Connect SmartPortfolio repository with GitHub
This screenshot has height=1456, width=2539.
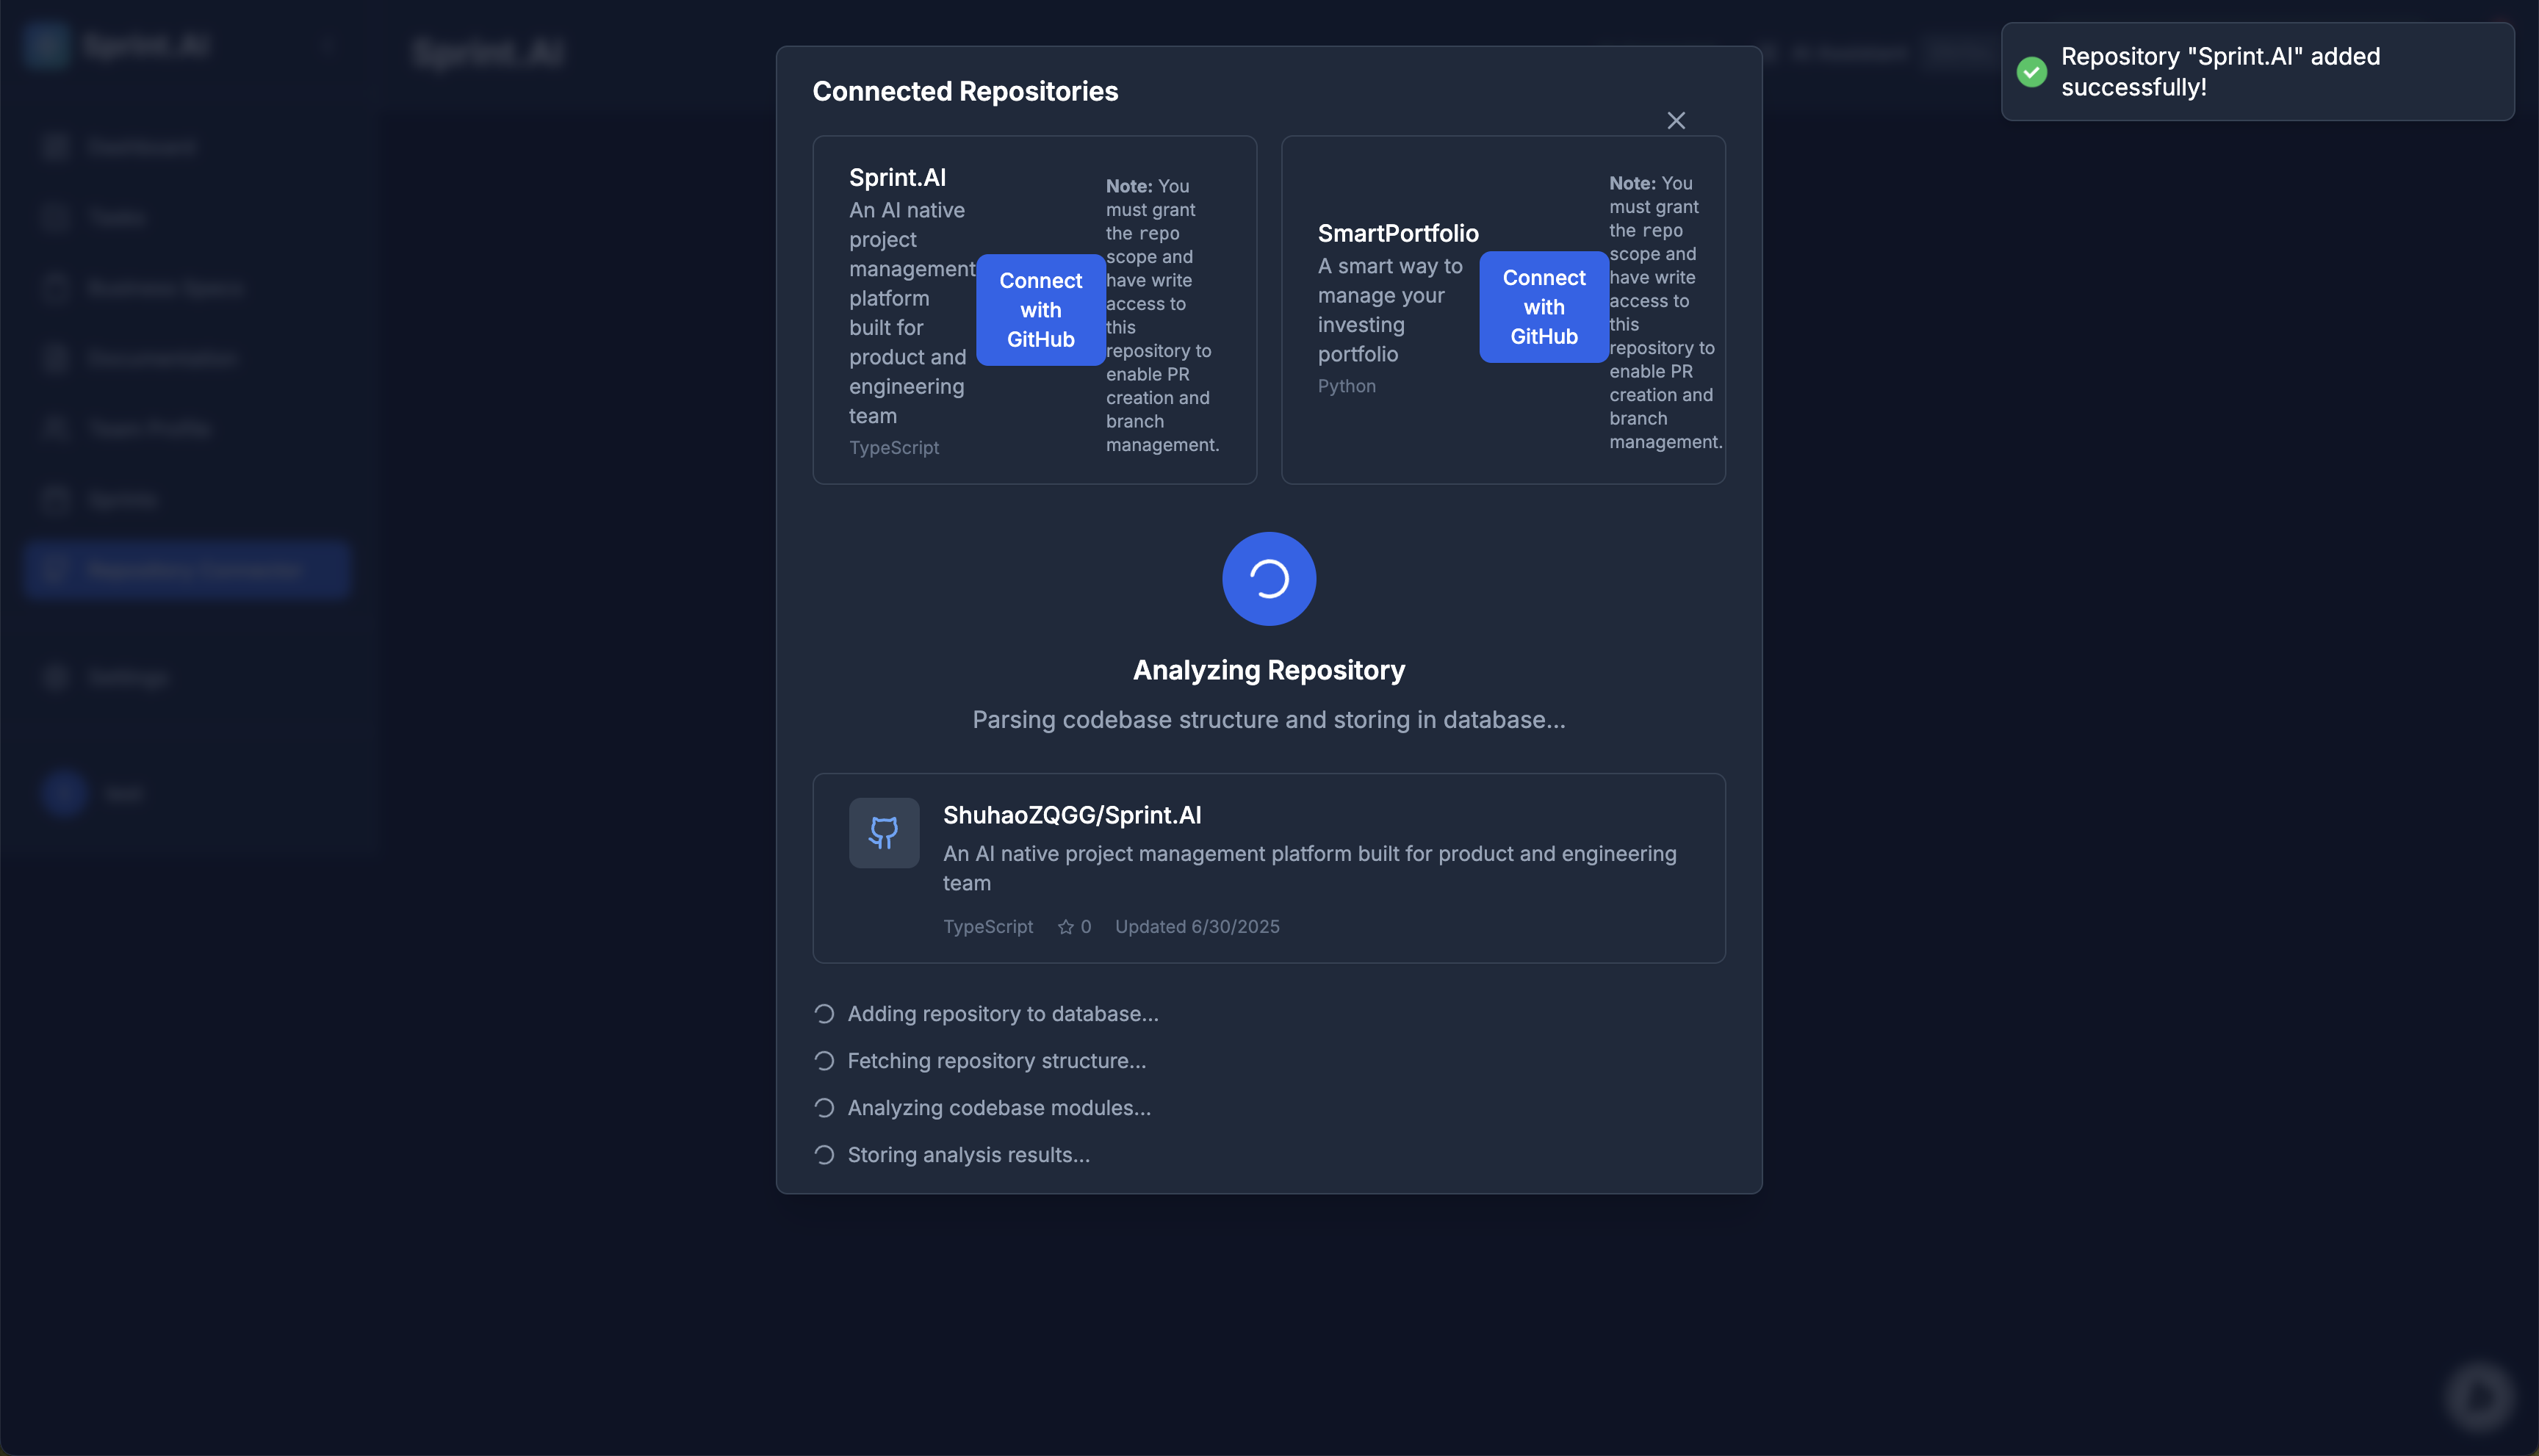(x=1543, y=307)
